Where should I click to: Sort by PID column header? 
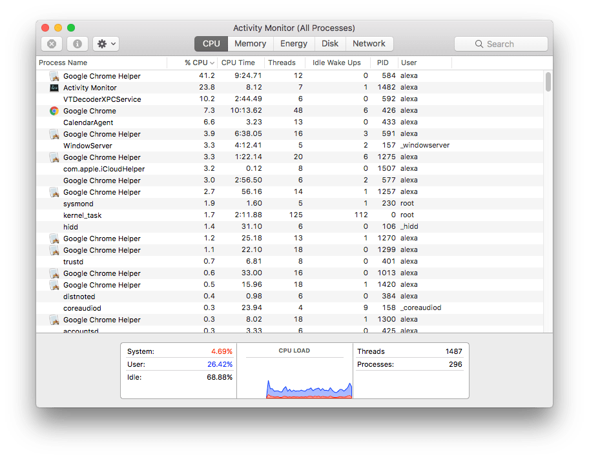click(383, 63)
